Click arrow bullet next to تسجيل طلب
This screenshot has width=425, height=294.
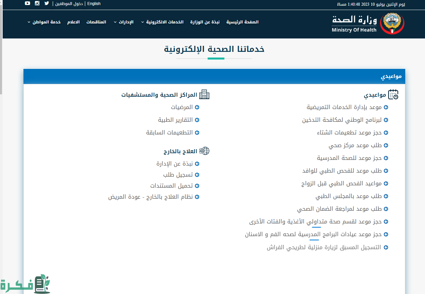pos(197,175)
